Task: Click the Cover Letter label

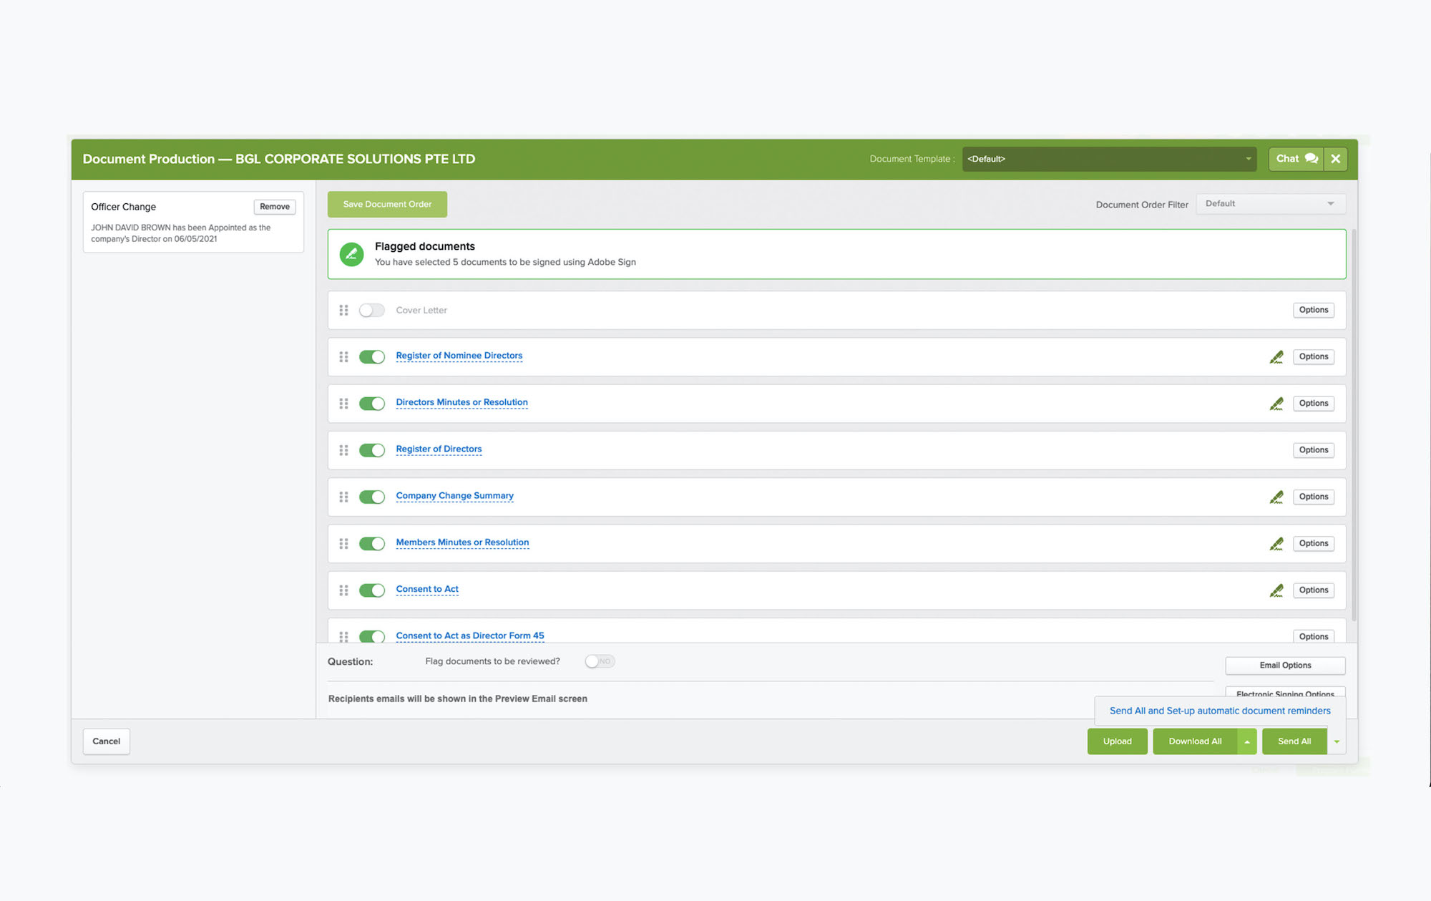Action: tap(421, 311)
